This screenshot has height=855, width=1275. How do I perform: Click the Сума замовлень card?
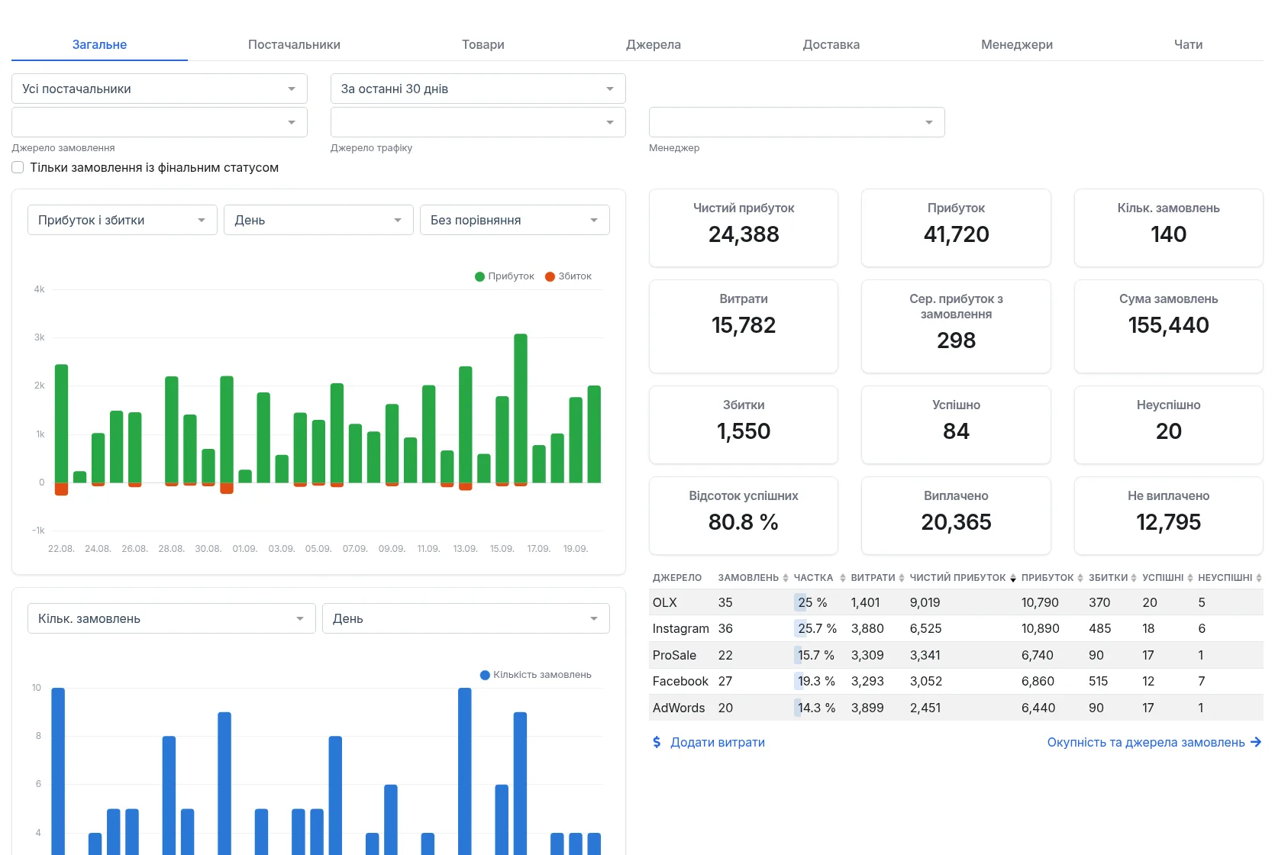[1169, 326]
